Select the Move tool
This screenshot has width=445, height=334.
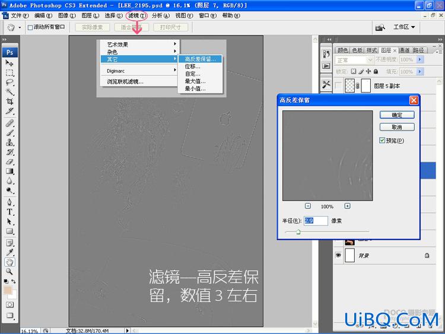(9, 63)
